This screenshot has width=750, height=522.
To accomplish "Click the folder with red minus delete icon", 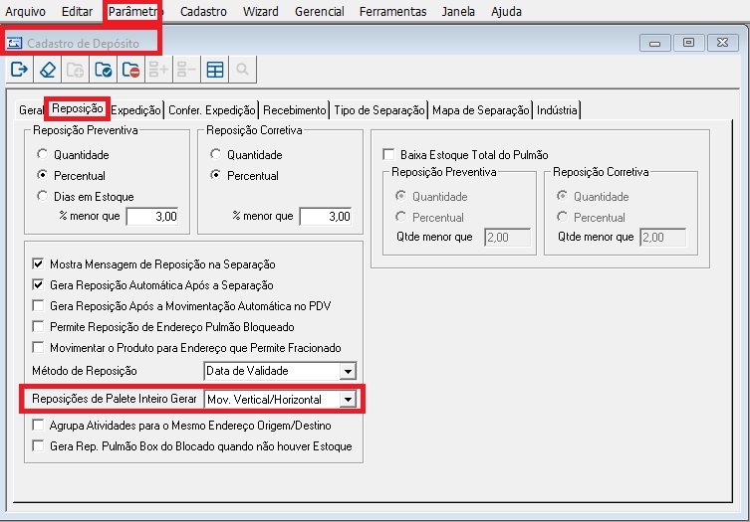I will pos(130,70).
